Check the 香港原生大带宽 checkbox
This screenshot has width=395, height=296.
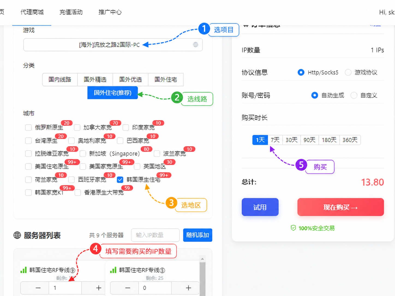point(78,193)
